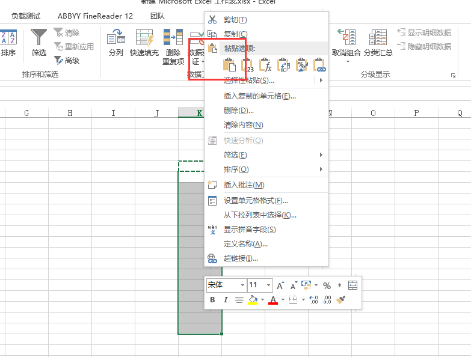
Task: Click the Cut (剪切) scissors icon
Action: click(212, 20)
